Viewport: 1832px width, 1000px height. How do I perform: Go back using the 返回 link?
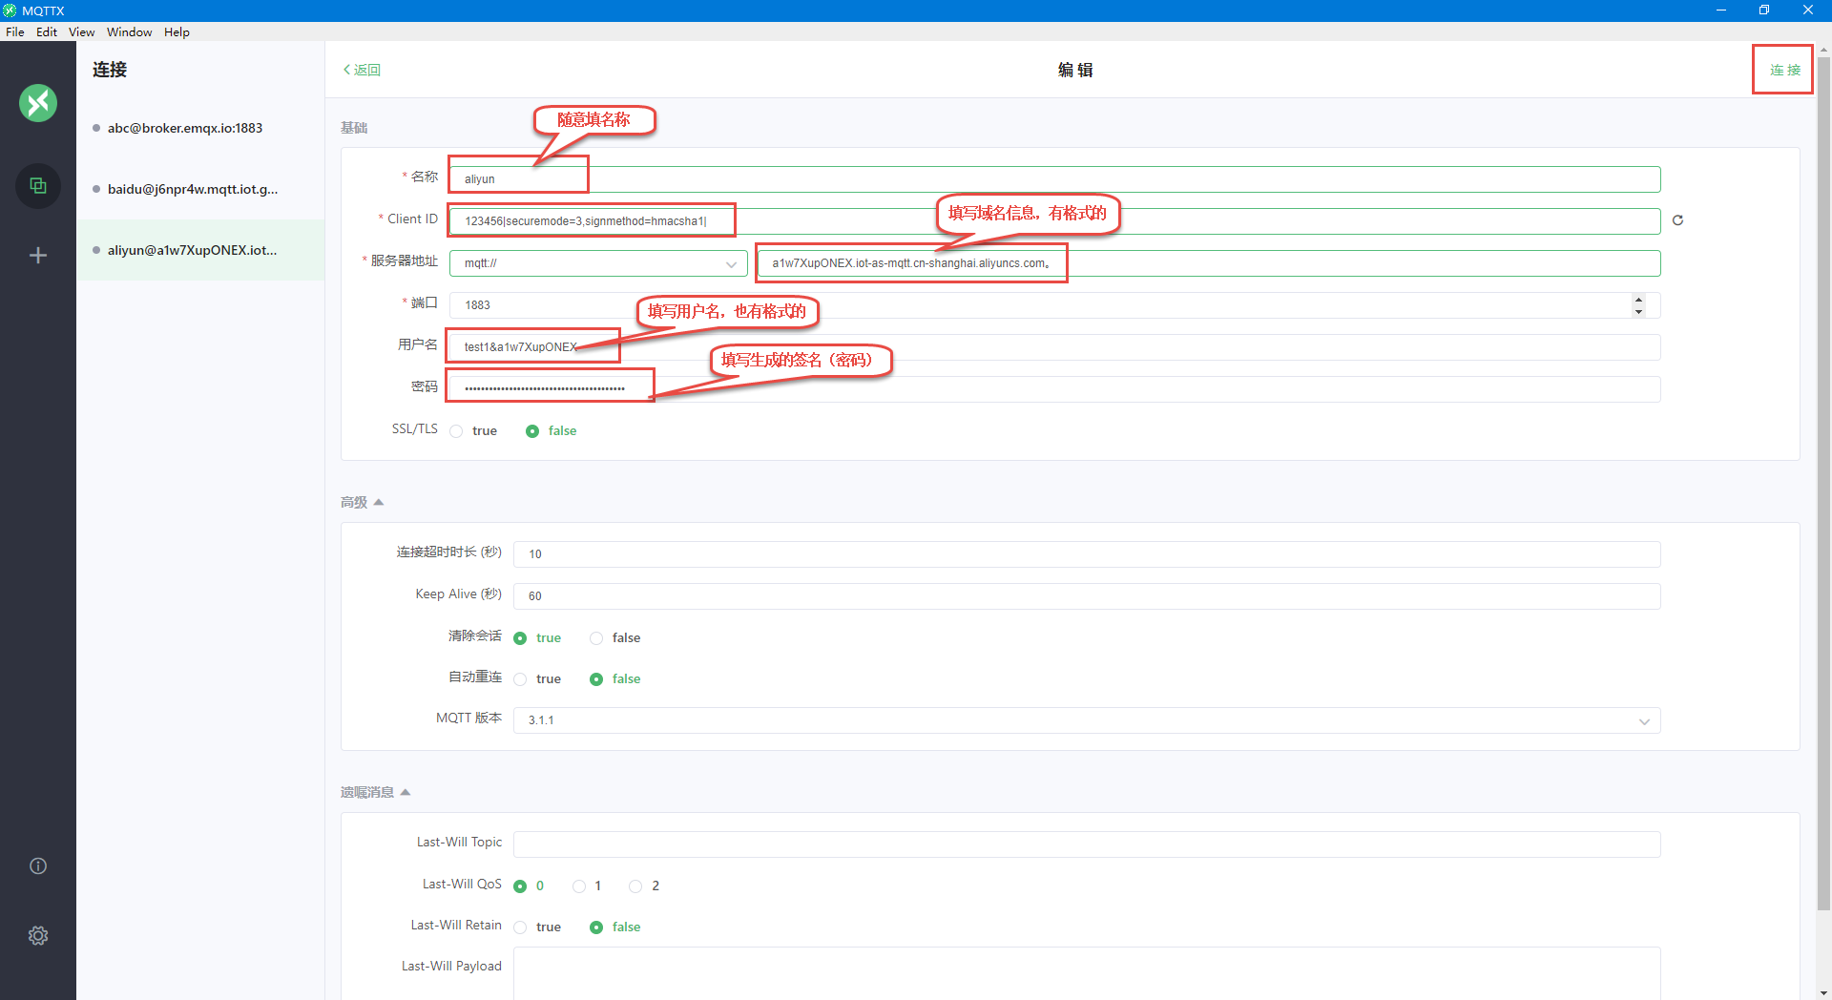[x=362, y=70]
